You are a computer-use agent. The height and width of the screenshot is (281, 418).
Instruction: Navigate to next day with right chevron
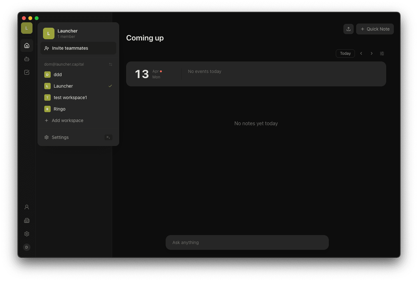click(x=371, y=53)
